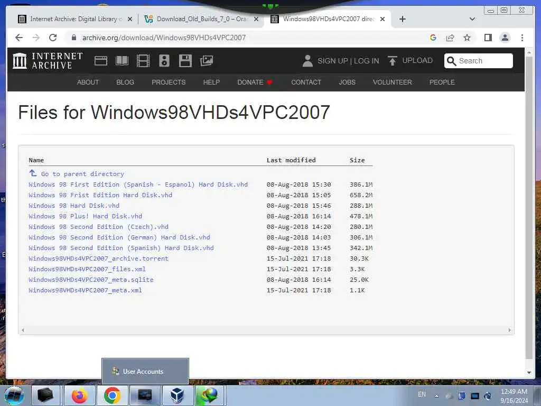Open the BLOG menu item
The height and width of the screenshot is (406, 541).
[x=125, y=82]
